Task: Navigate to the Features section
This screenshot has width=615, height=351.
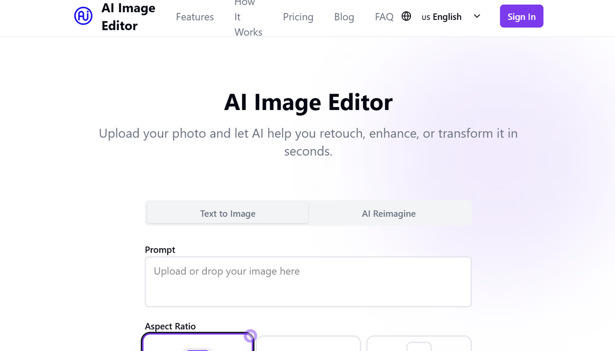Action: click(195, 16)
